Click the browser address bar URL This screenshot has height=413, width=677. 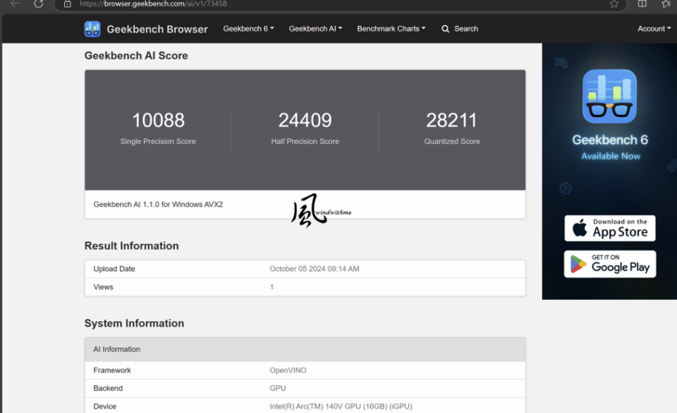click(x=279, y=4)
